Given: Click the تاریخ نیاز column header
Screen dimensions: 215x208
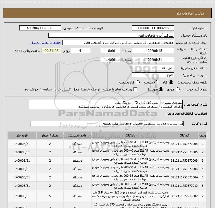Looking at the screenshot, I should coord(22,136).
